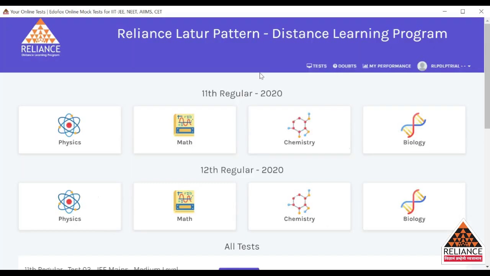The height and width of the screenshot is (276, 490).
Task: Select Math label under 11th Regular - 2020
Action: 185,142
